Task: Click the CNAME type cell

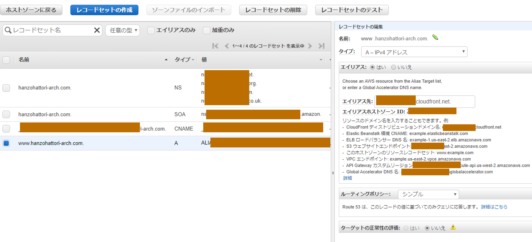Action: [184, 129]
